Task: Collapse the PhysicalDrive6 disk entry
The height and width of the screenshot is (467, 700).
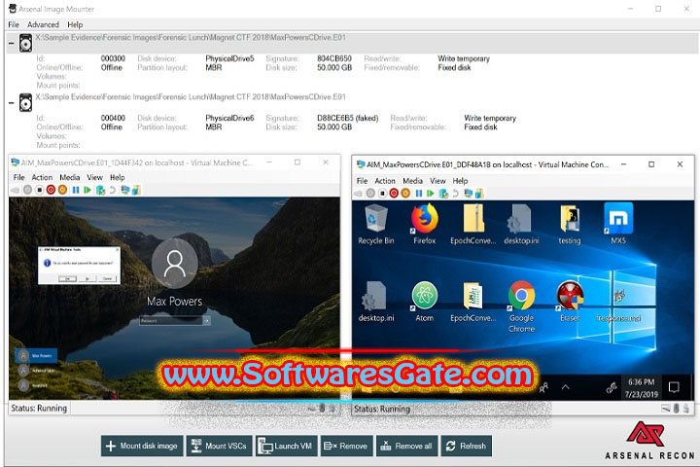Action: (11, 103)
